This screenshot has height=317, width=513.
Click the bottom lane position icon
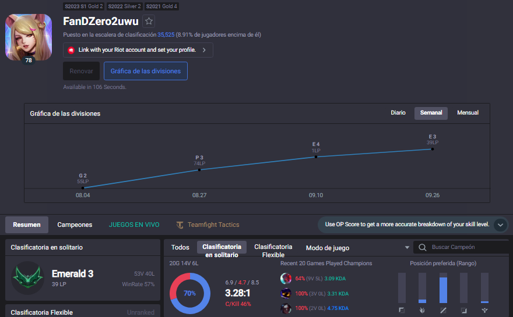(464, 310)
